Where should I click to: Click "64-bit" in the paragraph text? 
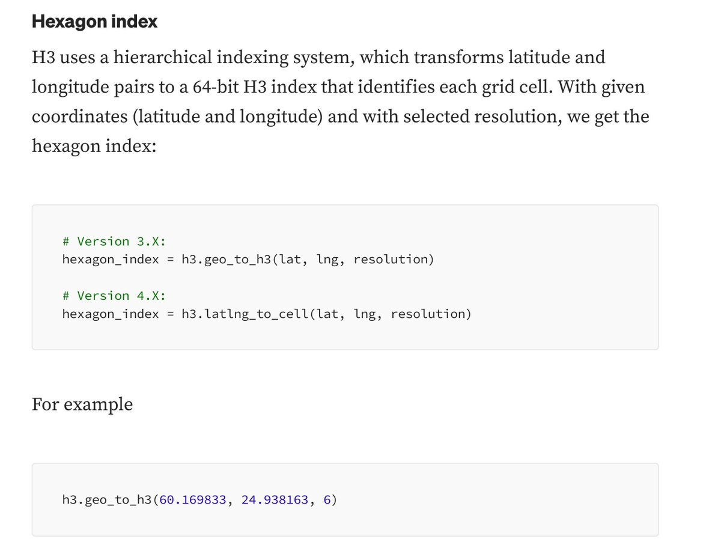[x=216, y=87]
